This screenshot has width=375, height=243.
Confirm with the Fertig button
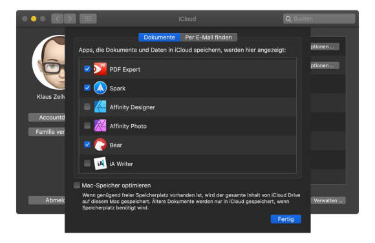(x=286, y=219)
